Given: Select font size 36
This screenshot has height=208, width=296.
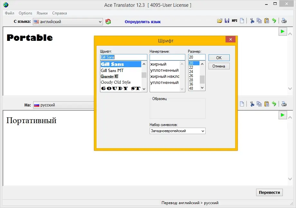Looking at the screenshot, I should pyautogui.click(x=194, y=84).
